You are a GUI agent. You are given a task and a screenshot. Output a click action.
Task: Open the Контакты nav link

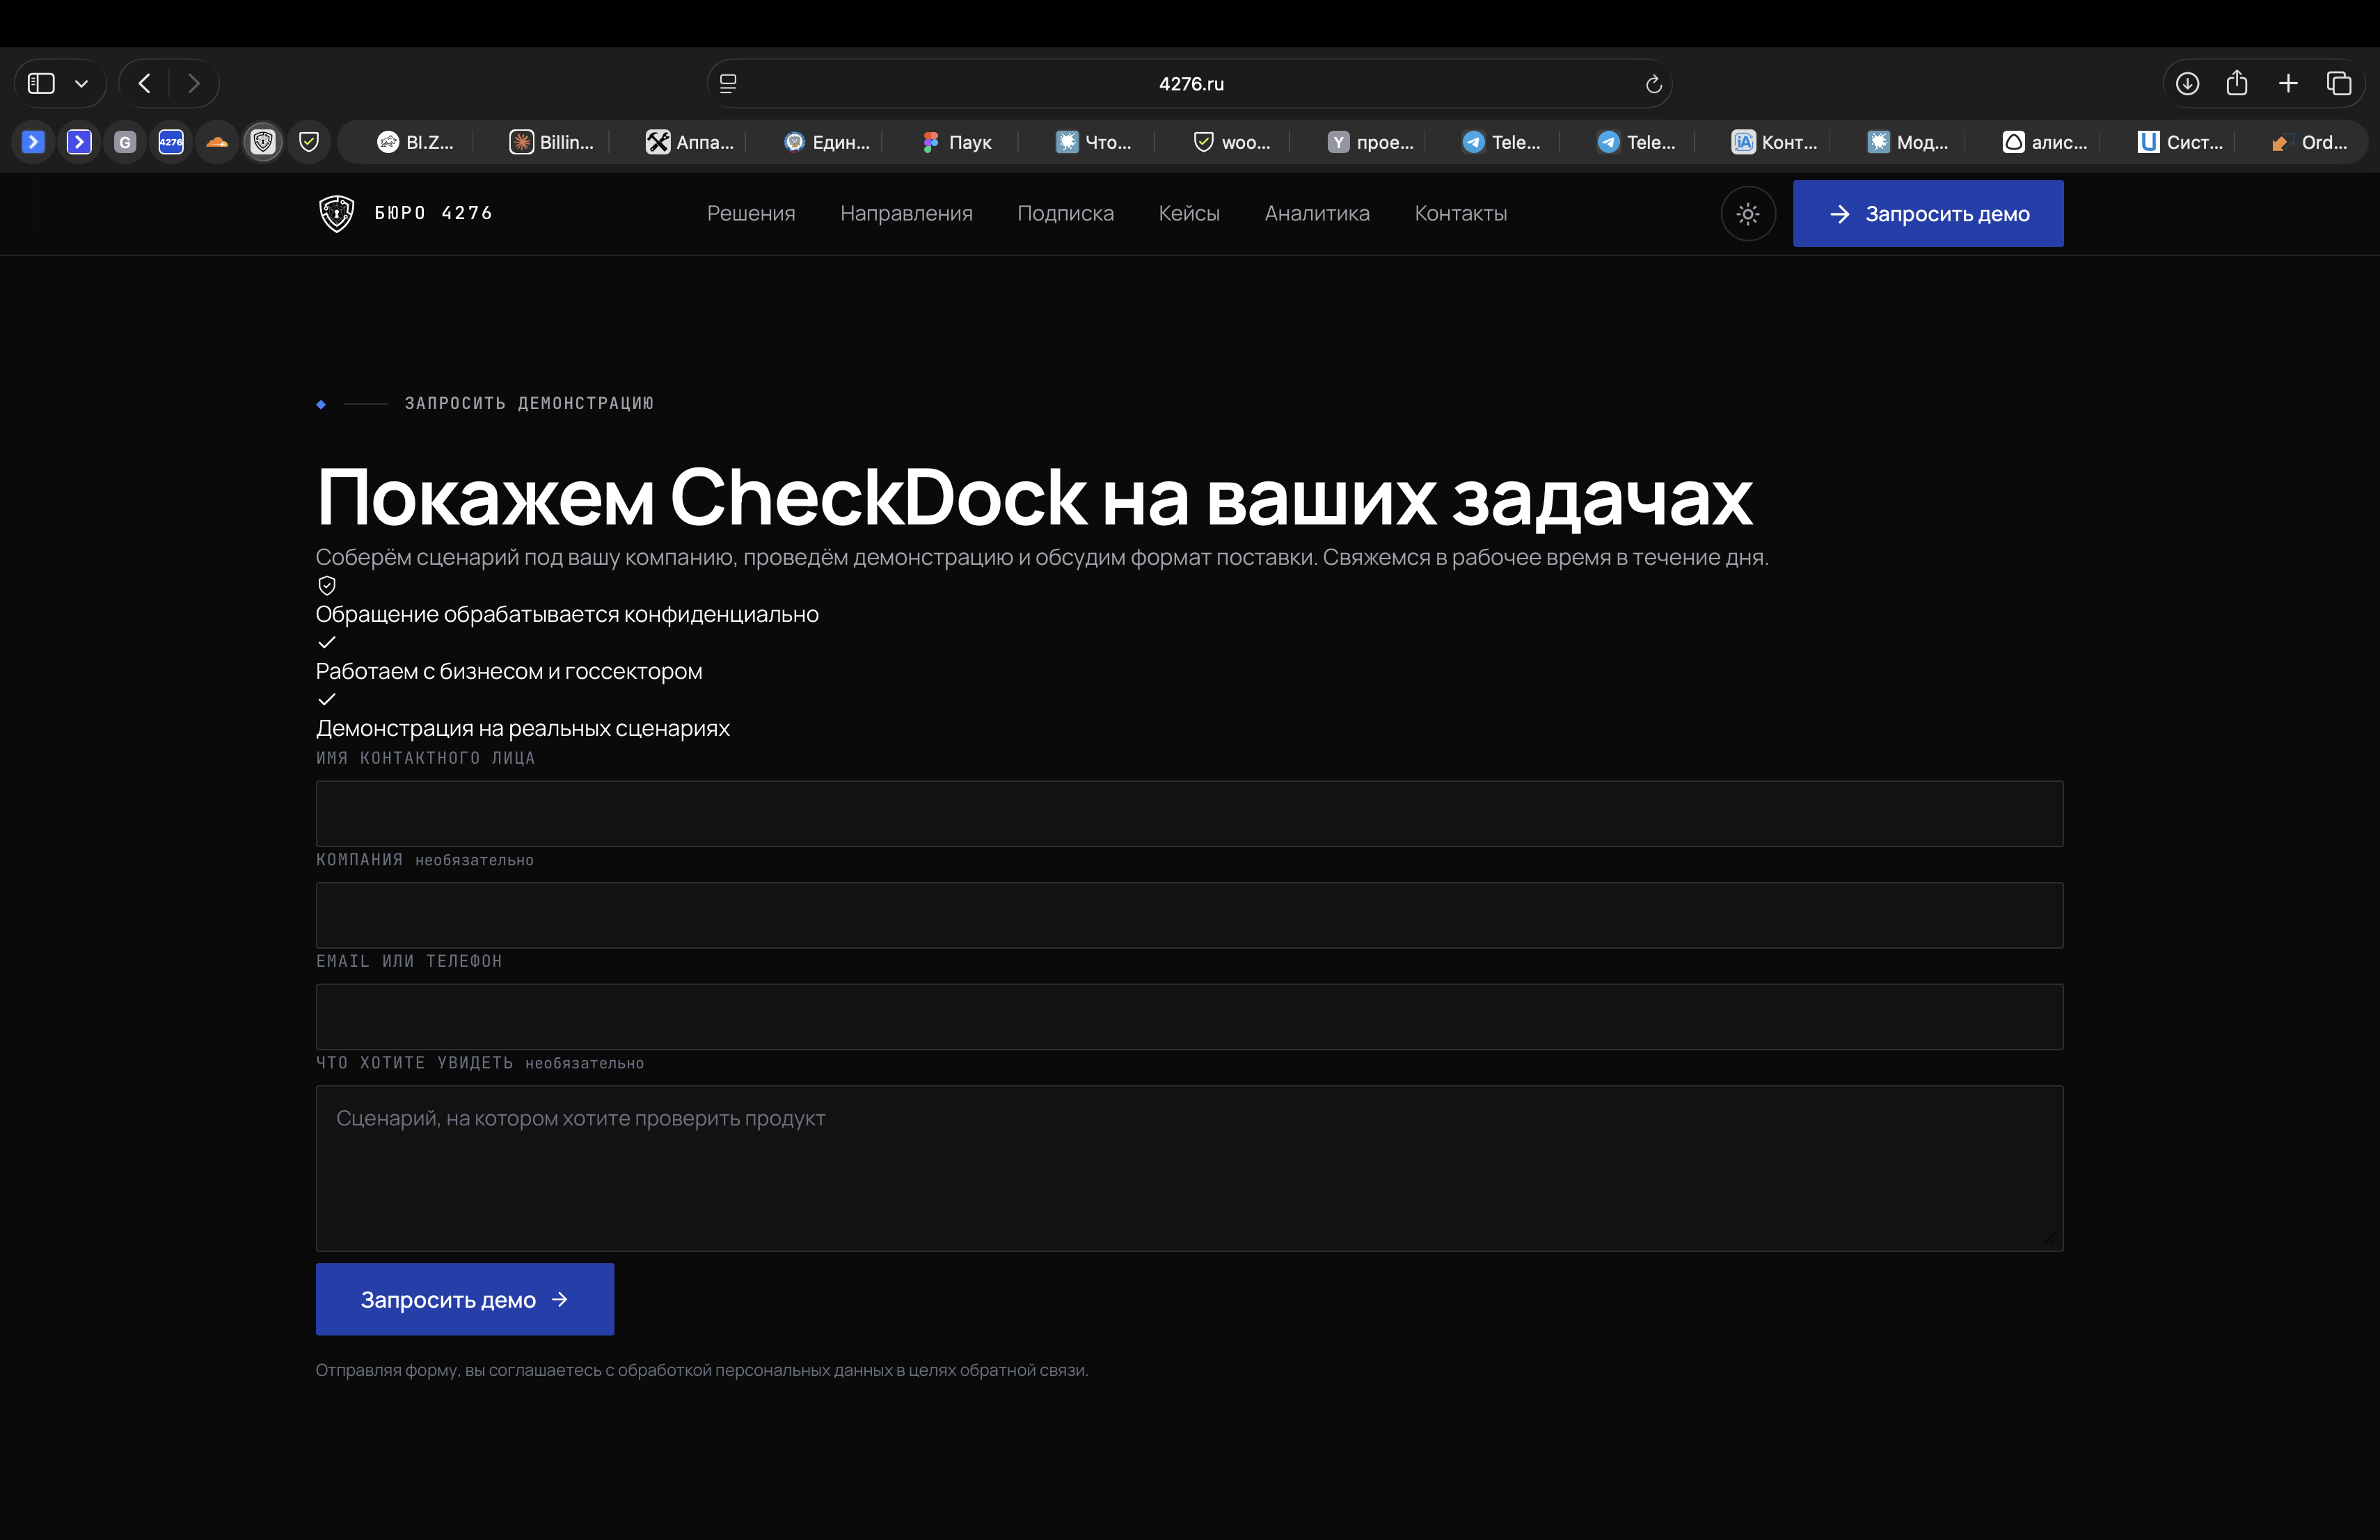[1460, 213]
